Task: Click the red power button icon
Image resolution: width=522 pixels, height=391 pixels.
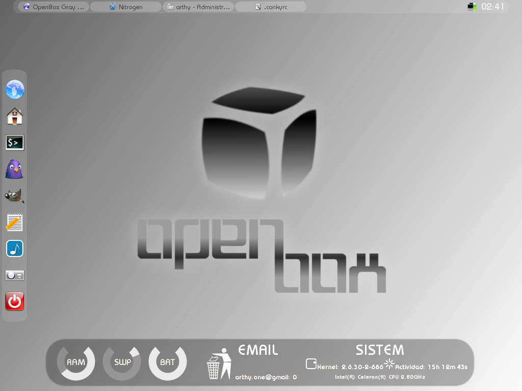Action: [x=15, y=301]
